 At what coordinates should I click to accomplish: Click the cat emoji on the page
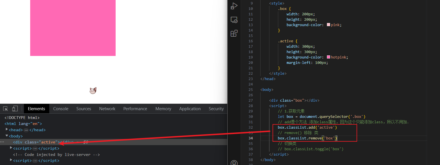click(x=93, y=91)
